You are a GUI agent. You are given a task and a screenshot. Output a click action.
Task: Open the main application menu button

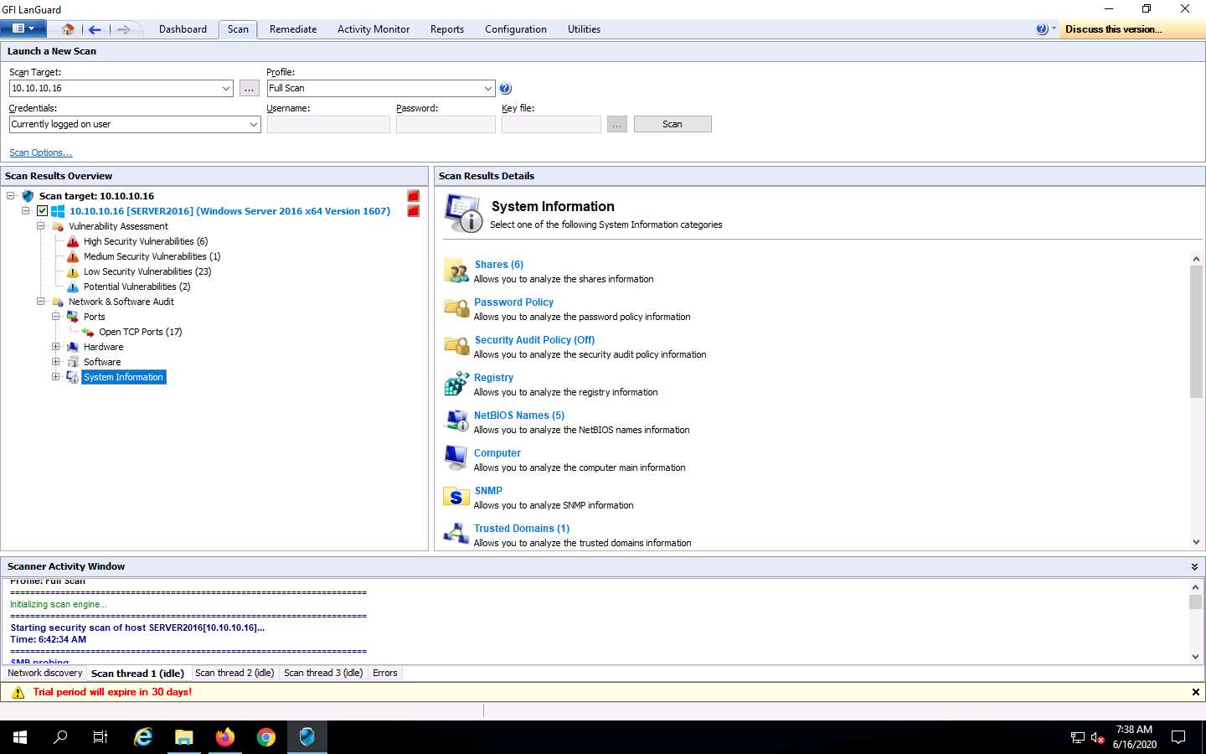(x=23, y=28)
